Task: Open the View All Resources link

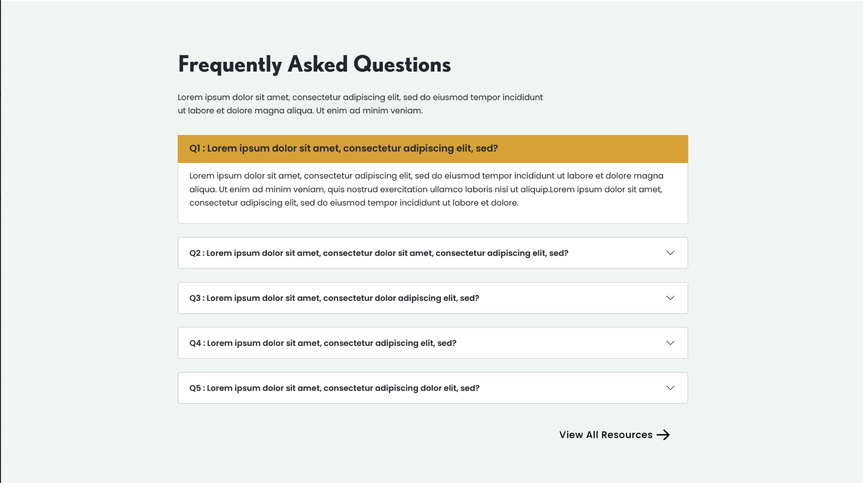Action: click(x=606, y=435)
